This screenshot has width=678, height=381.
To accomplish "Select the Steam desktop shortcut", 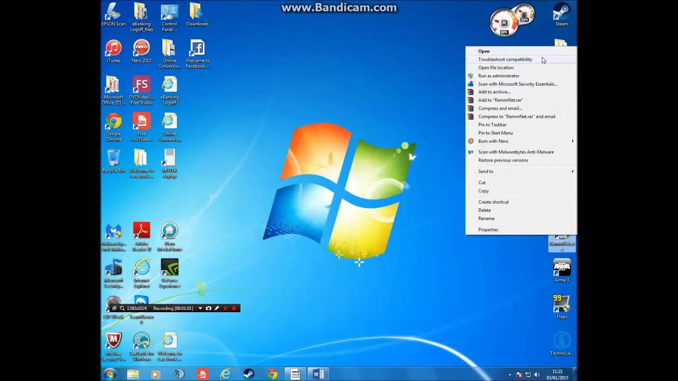I will pos(561,15).
